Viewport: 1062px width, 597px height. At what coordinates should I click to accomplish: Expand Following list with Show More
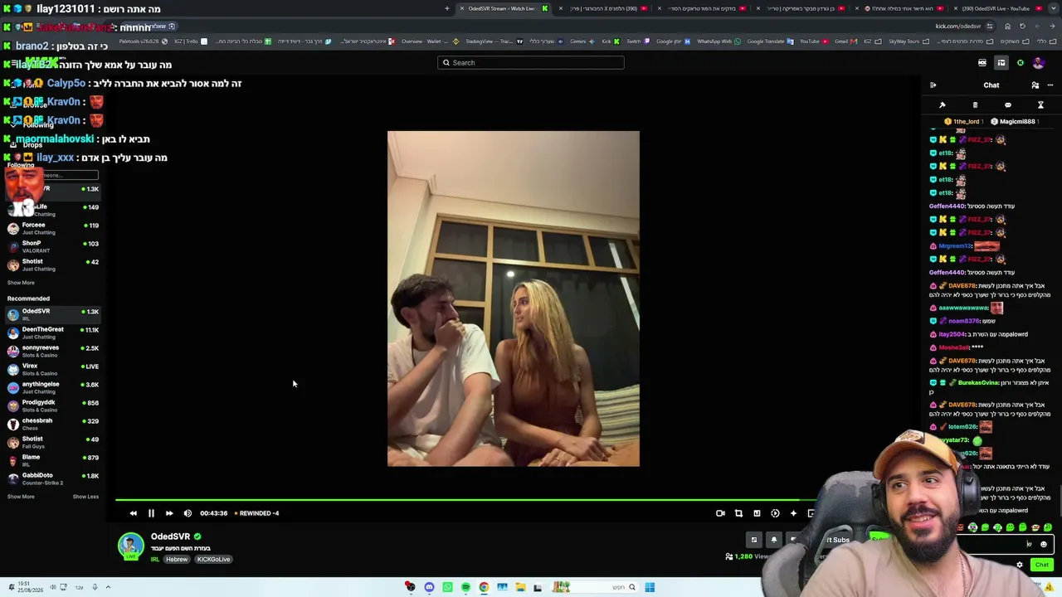pyautogui.click(x=21, y=283)
